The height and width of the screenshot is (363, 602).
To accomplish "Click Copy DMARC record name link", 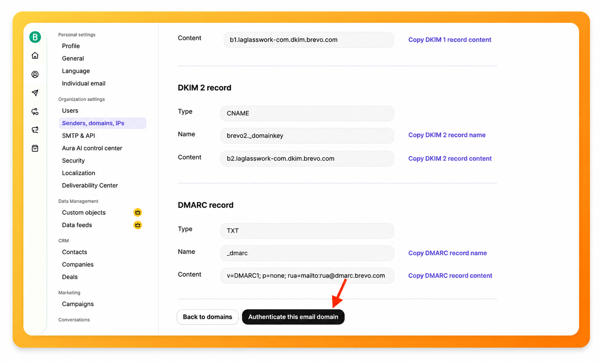I will [x=447, y=253].
